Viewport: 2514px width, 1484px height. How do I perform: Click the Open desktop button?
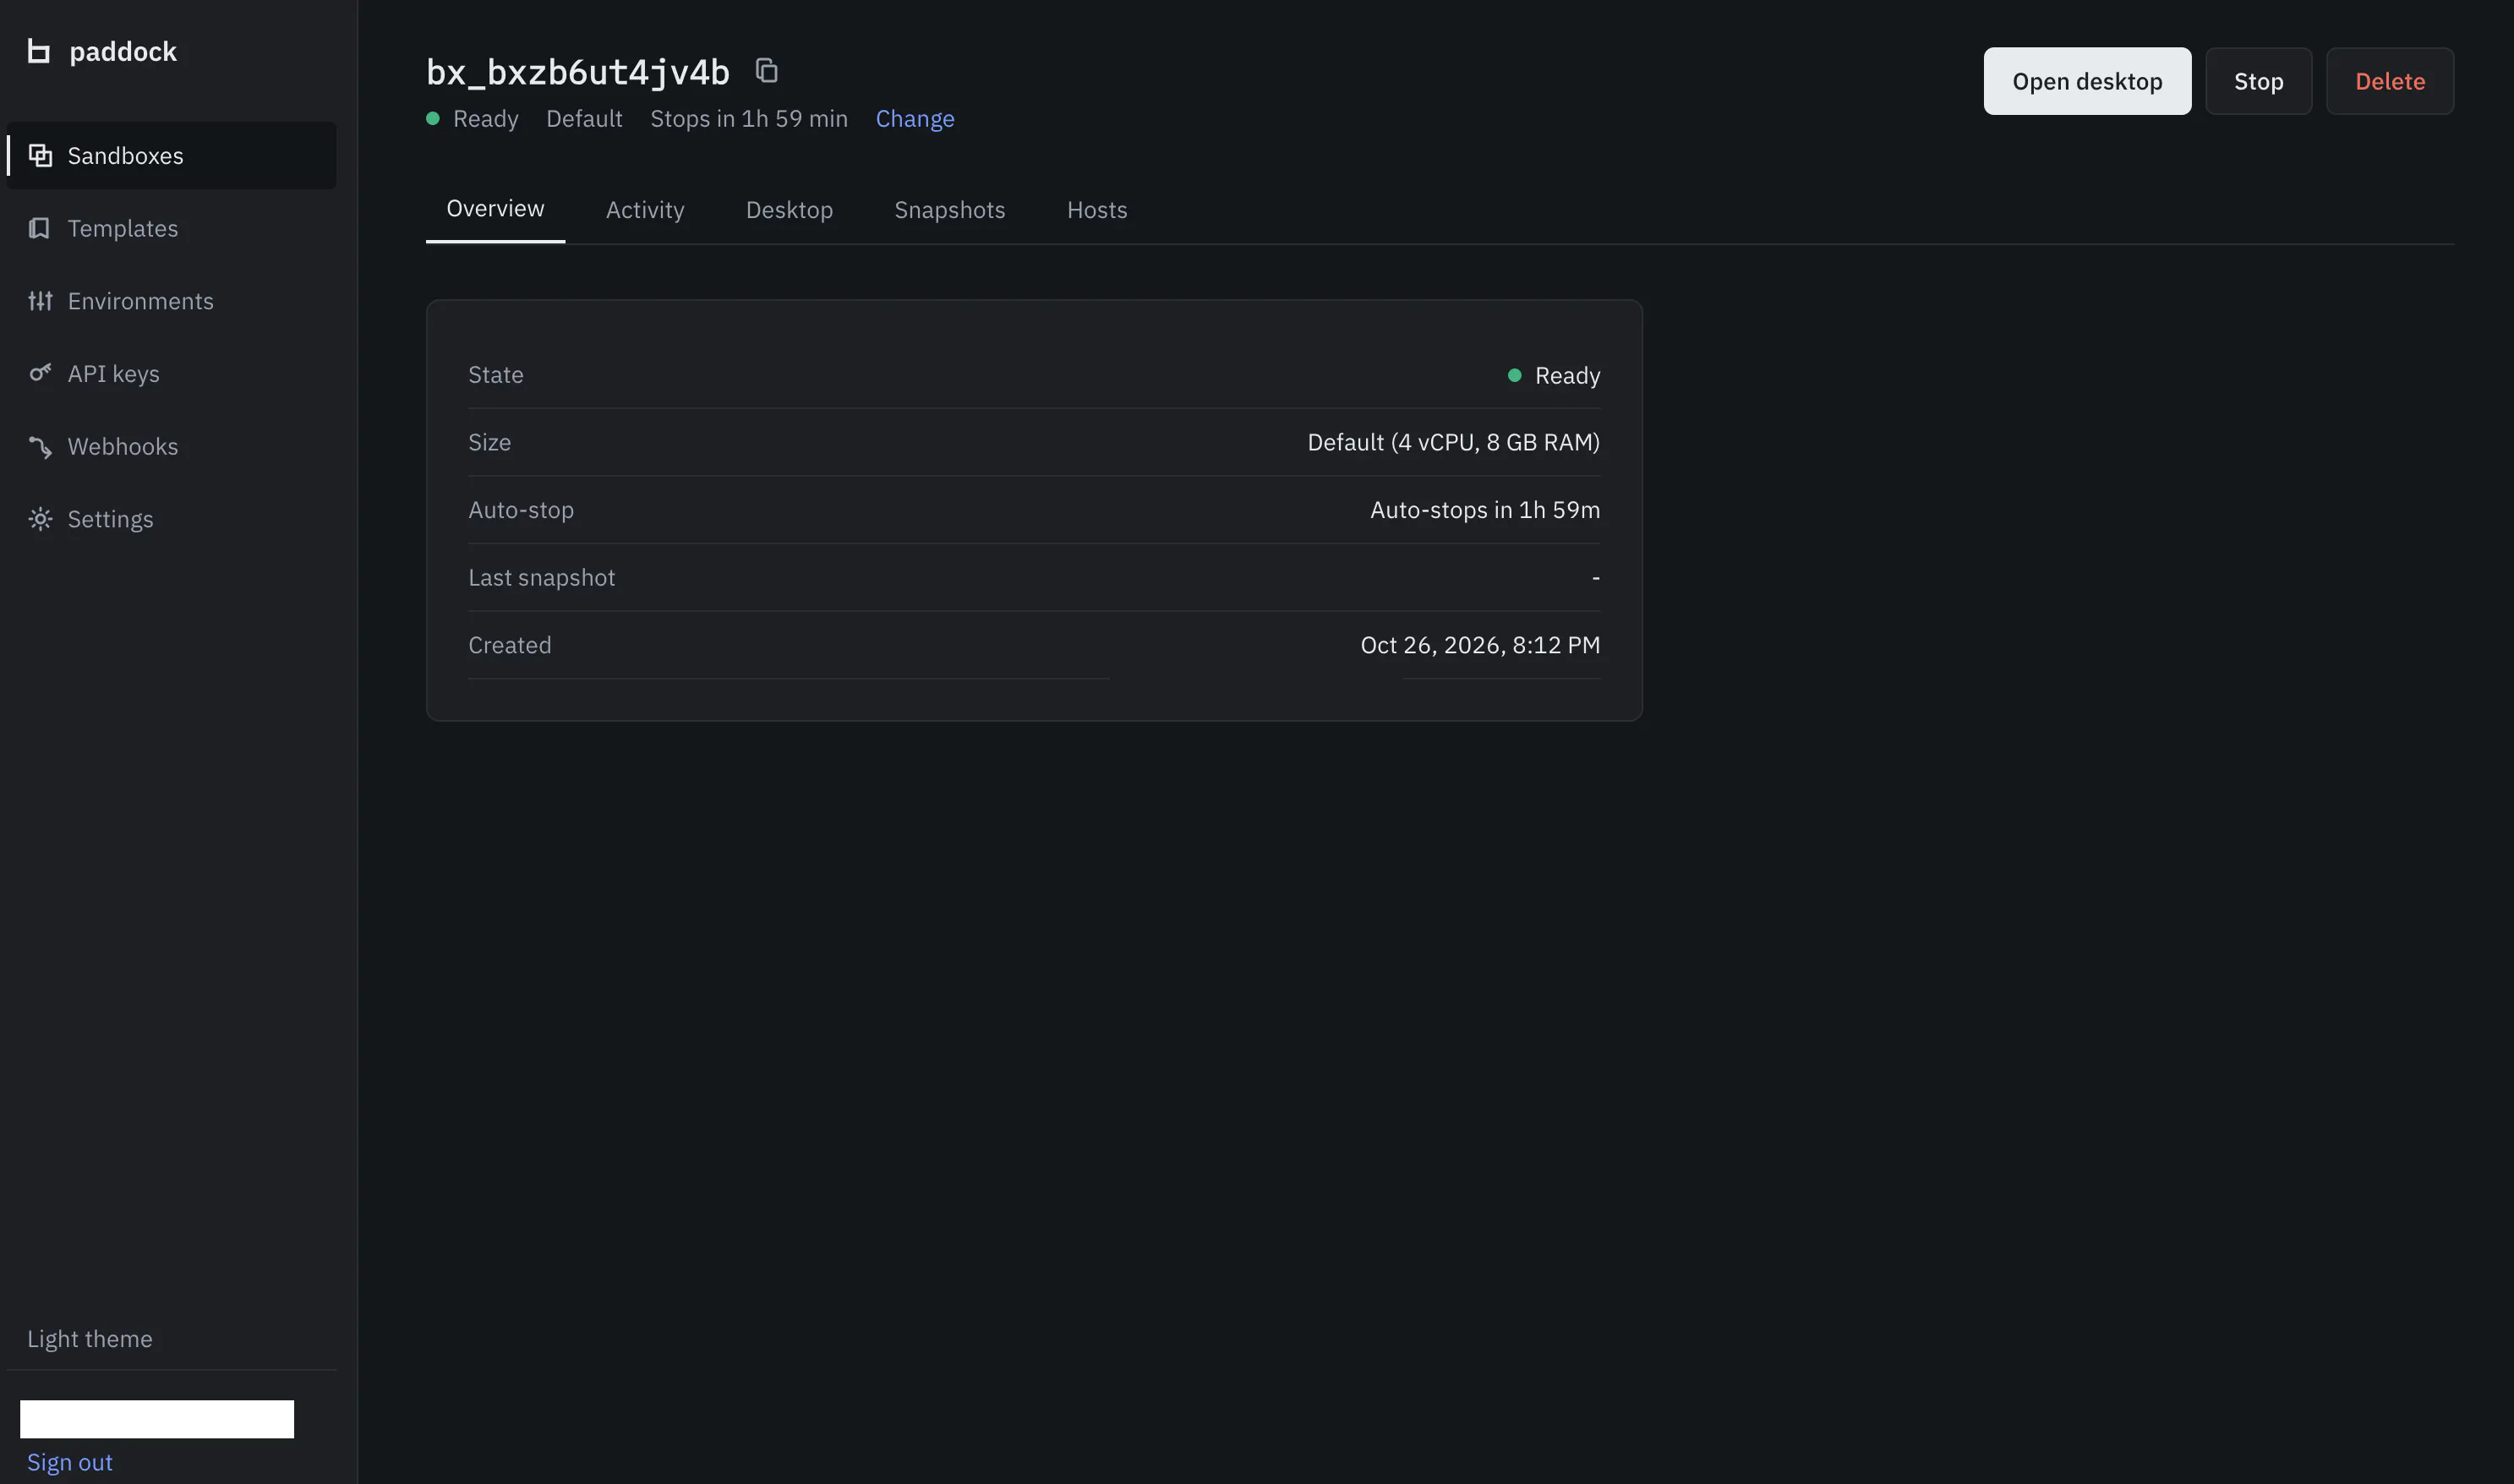click(x=2087, y=81)
